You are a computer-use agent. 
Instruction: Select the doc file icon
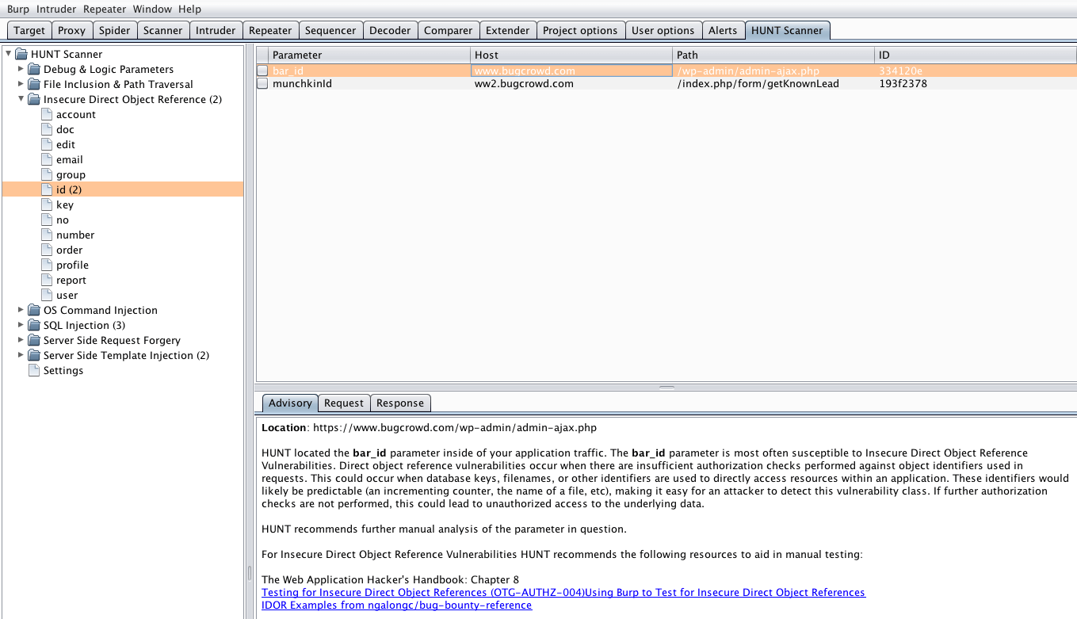(x=47, y=129)
